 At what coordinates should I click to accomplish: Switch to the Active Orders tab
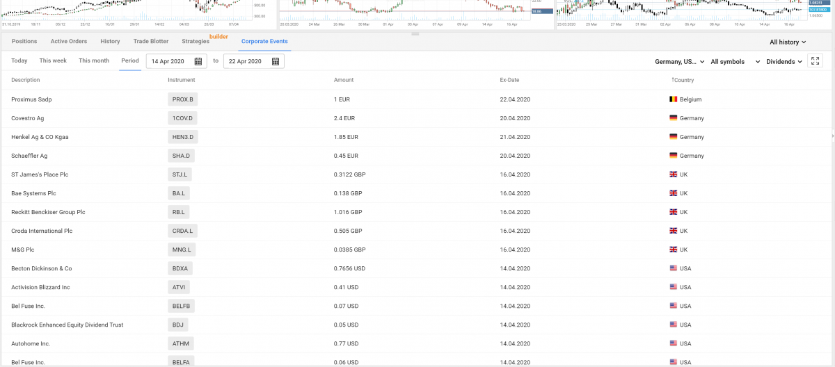[x=69, y=42]
